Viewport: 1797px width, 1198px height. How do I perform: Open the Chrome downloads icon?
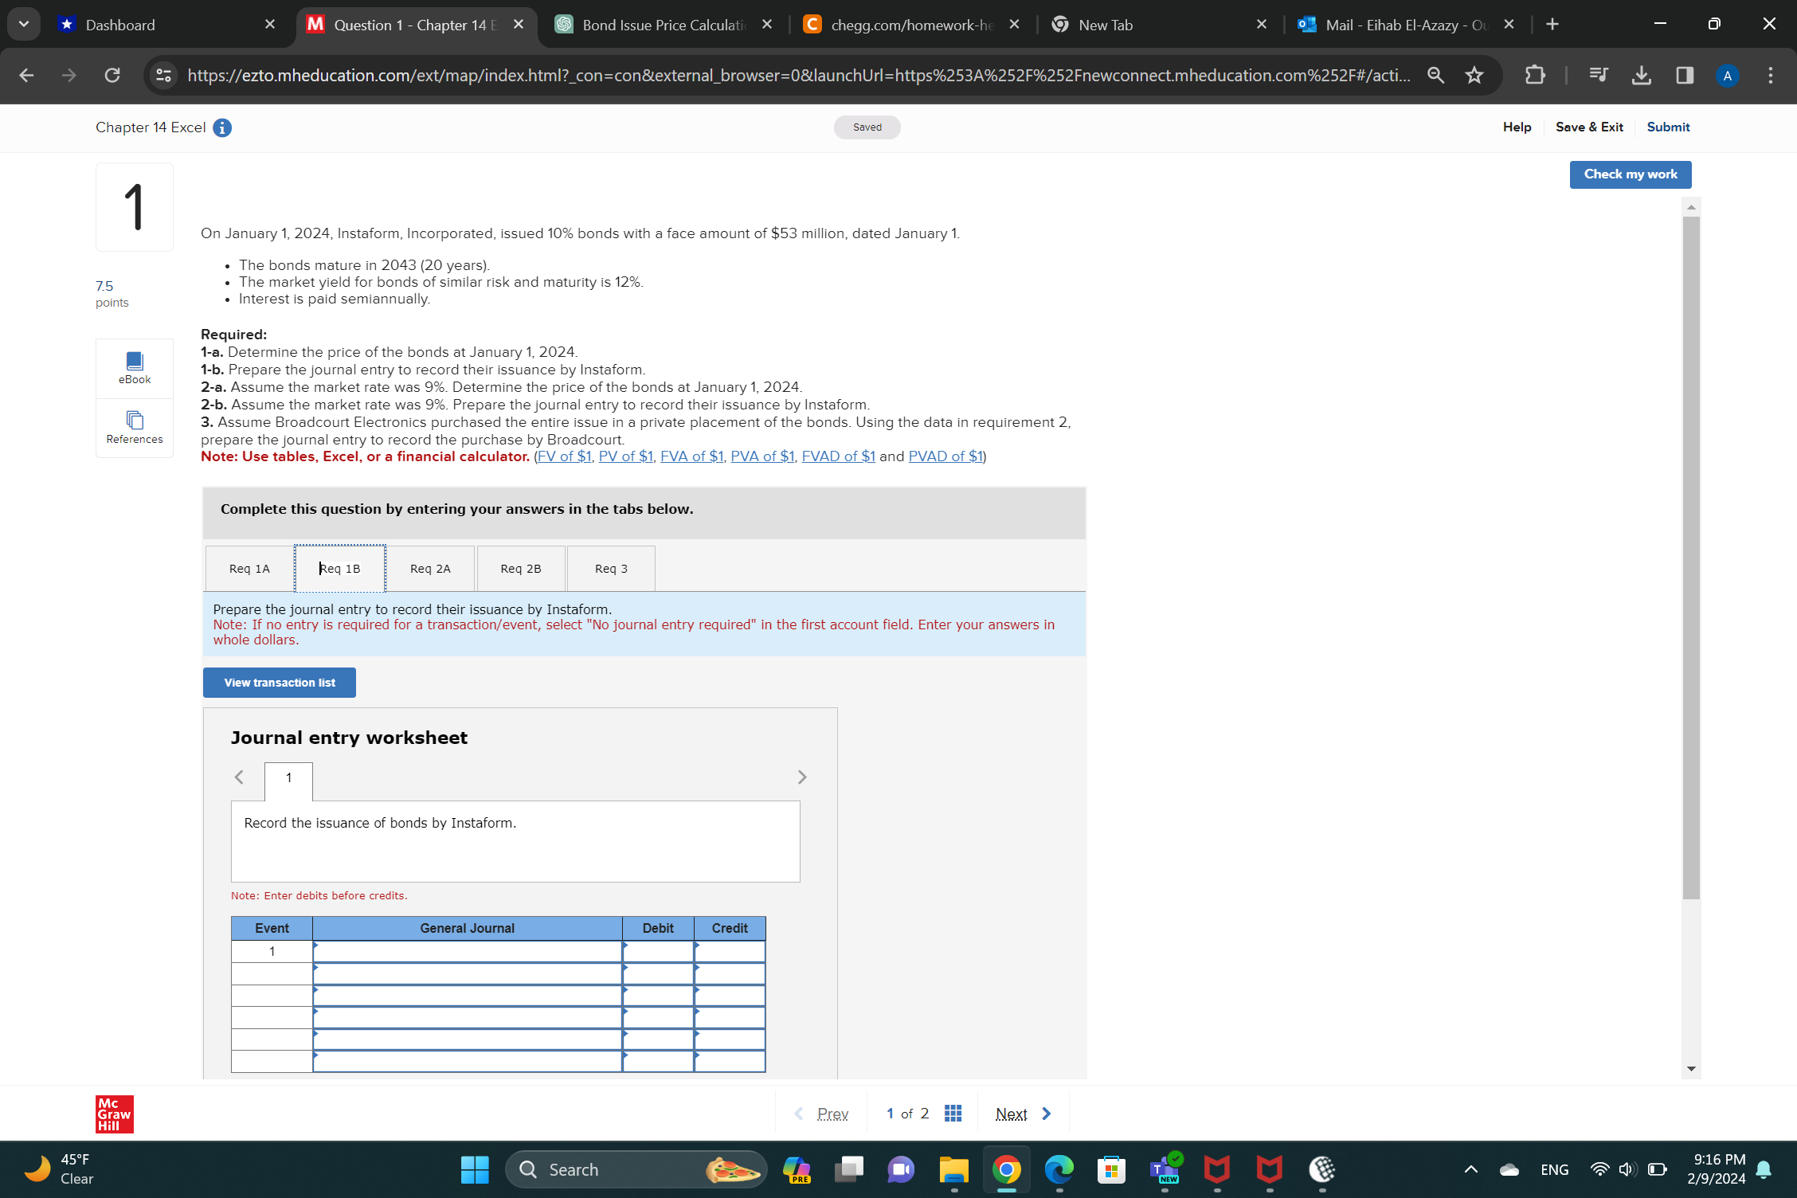coord(1641,75)
